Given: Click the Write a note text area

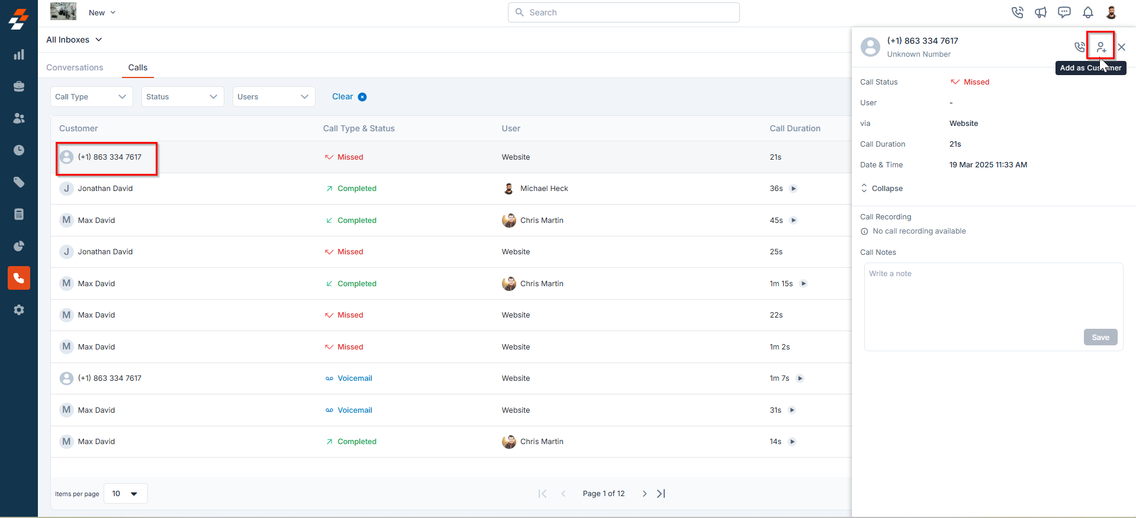Looking at the screenshot, I should (993, 306).
